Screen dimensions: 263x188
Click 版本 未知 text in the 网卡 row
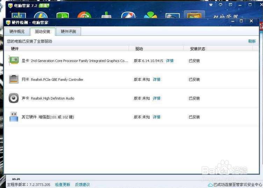(142, 79)
